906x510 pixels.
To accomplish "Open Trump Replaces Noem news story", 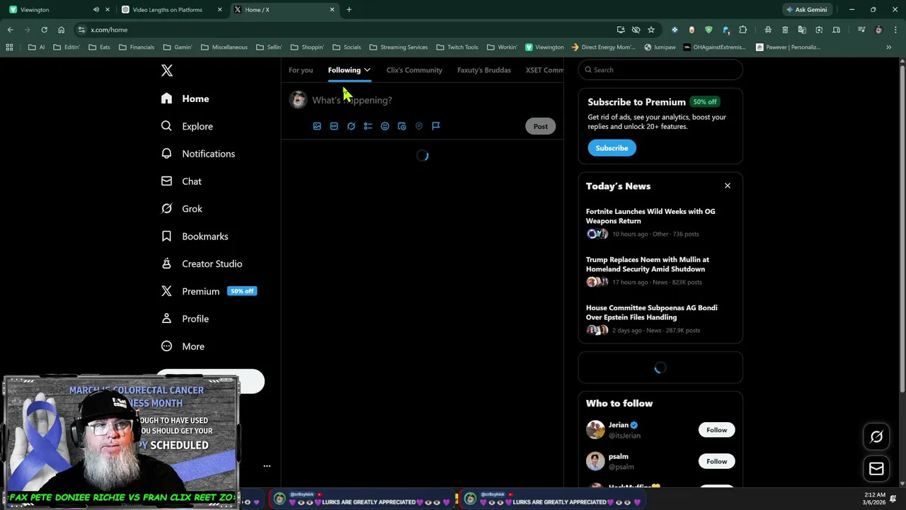I will (x=648, y=264).
